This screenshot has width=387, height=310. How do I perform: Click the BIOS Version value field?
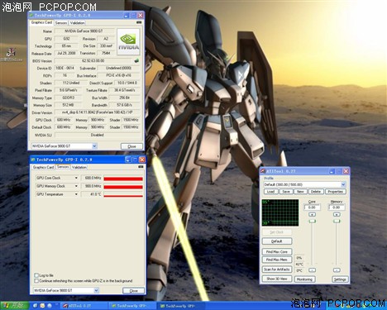coord(93,60)
